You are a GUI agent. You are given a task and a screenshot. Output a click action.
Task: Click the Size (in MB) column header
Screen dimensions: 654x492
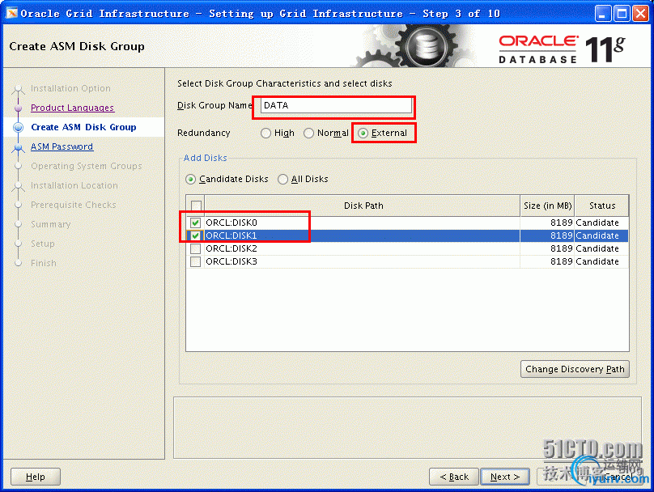[x=547, y=206]
